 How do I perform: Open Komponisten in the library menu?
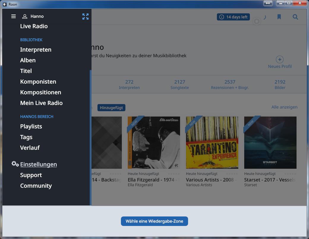tap(38, 82)
